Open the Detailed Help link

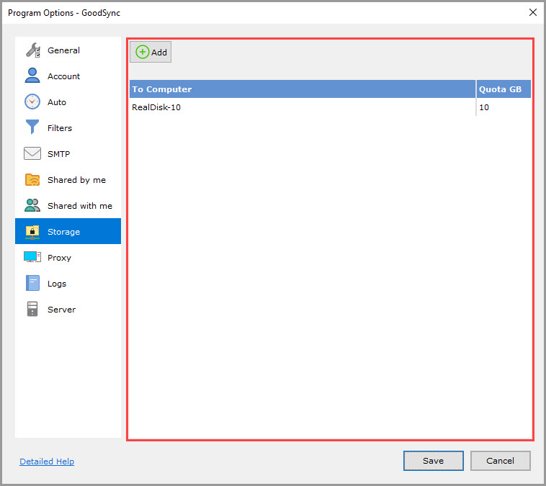point(47,462)
